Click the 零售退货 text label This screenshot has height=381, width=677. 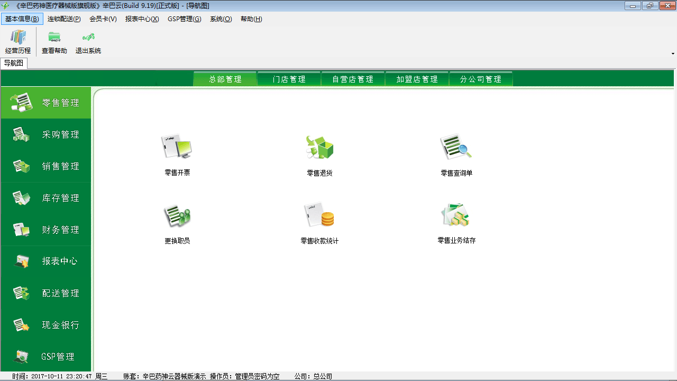point(319,173)
